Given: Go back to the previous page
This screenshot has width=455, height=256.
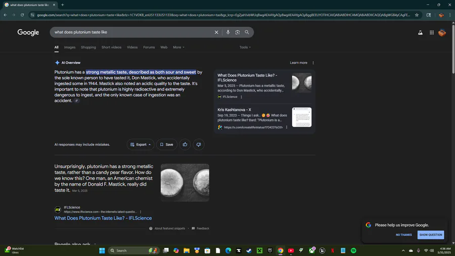Looking at the screenshot, I should click(5, 15).
